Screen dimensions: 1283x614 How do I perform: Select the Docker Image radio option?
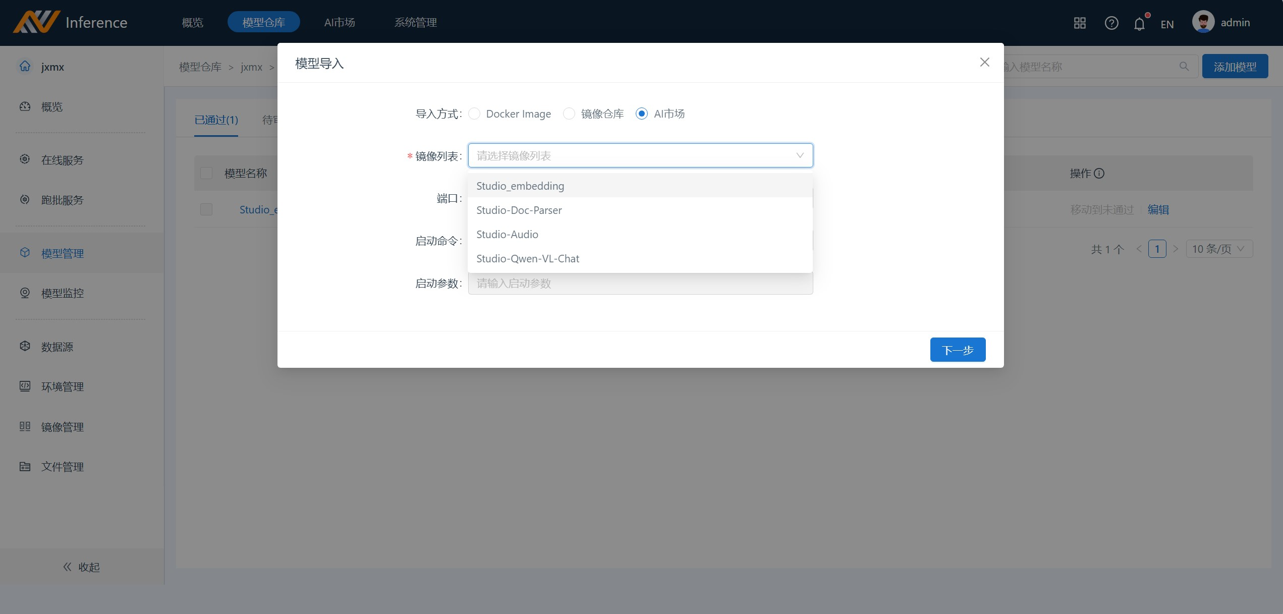click(474, 114)
